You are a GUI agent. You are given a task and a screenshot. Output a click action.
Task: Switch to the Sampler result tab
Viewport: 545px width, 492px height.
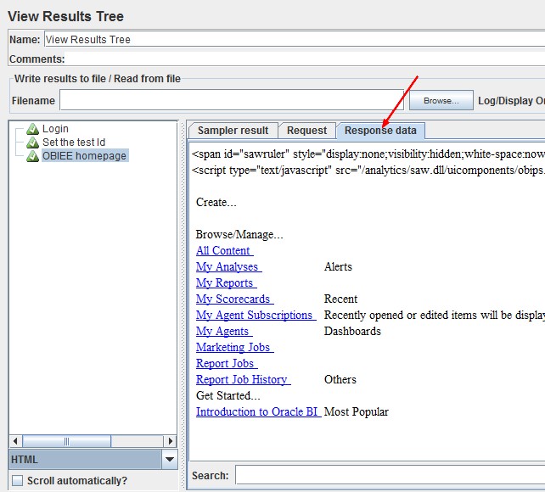coord(233,131)
